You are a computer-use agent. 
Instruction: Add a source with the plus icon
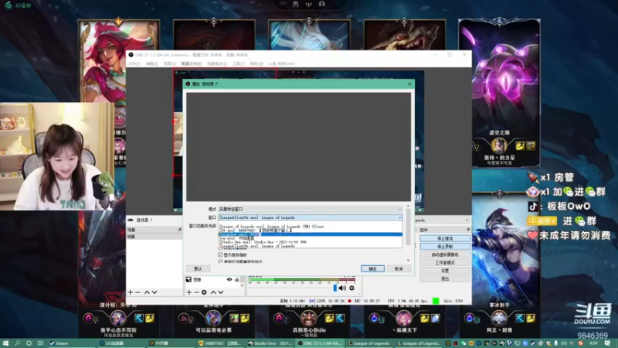pyautogui.click(x=189, y=292)
